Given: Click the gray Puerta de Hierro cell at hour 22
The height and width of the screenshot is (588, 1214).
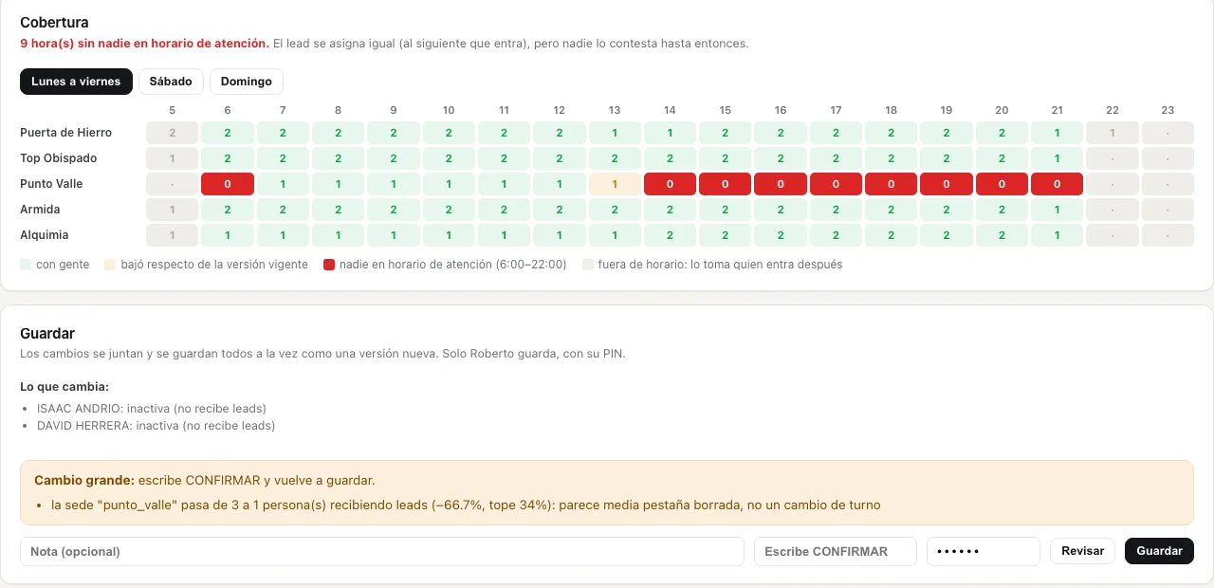Looking at the screenshot, I should 1113,133.
